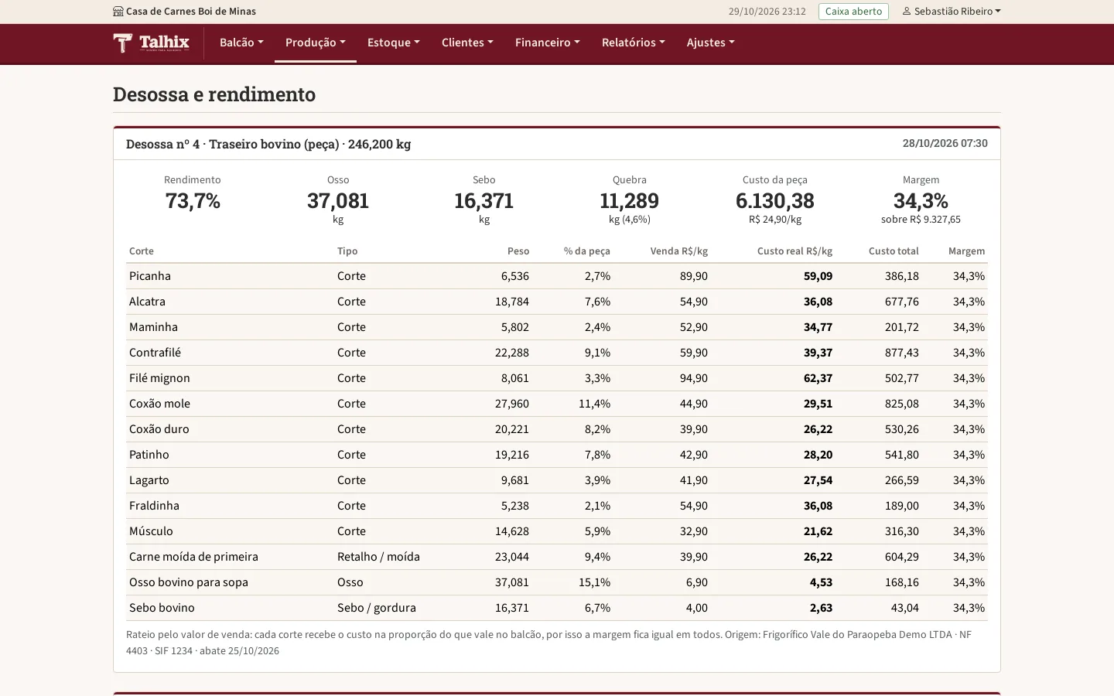This screenshot has height=696, width=1114.
Task: Click the Caixa aberto button
Action: pos(853,12)
